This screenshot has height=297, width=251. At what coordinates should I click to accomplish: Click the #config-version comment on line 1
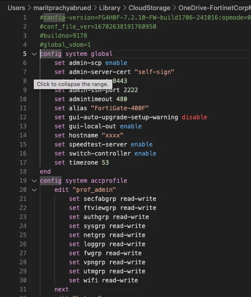coord(145,18)
